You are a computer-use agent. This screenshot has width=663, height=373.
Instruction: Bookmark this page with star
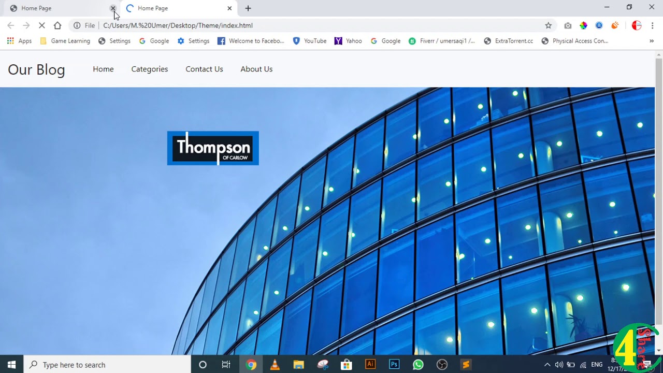click(x=549, y=25)
